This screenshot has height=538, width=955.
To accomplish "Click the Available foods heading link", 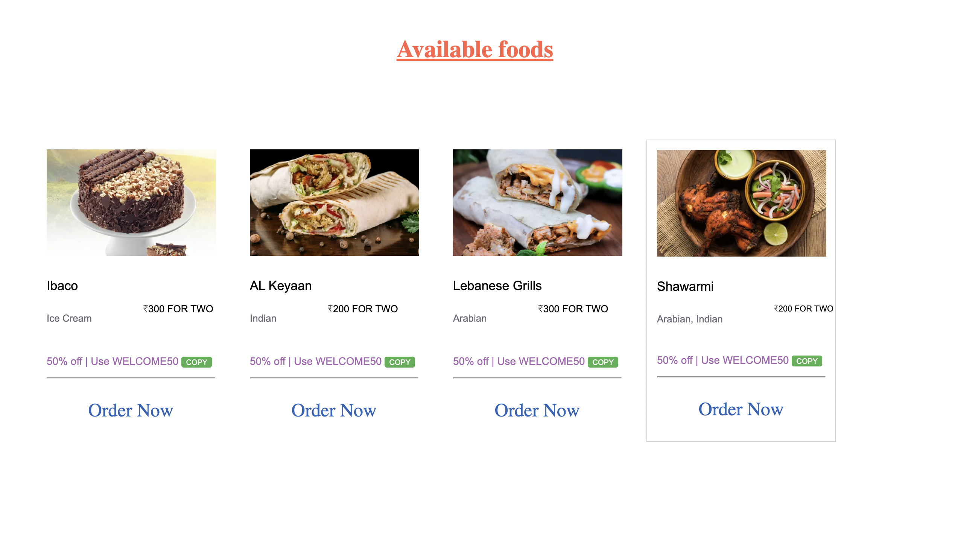I will coord(474,49).
